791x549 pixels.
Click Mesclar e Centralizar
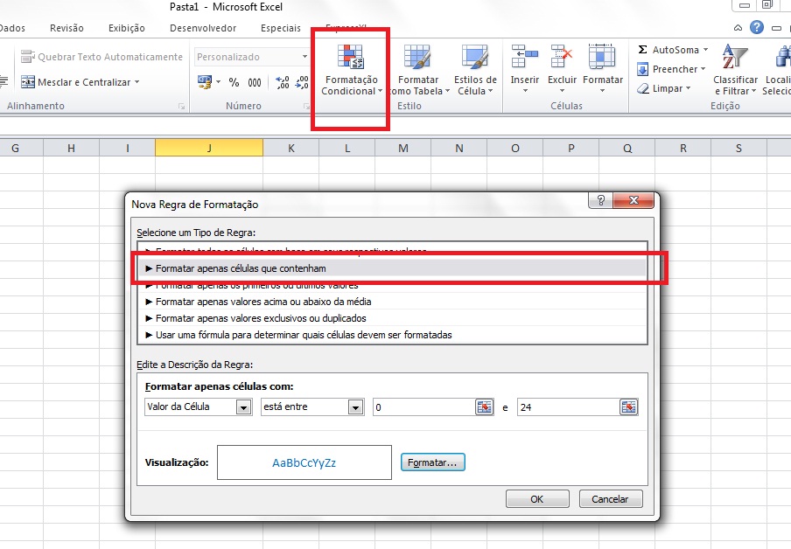75,81
